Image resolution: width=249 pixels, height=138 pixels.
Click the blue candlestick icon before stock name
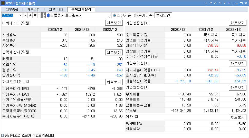click(48, 15)
